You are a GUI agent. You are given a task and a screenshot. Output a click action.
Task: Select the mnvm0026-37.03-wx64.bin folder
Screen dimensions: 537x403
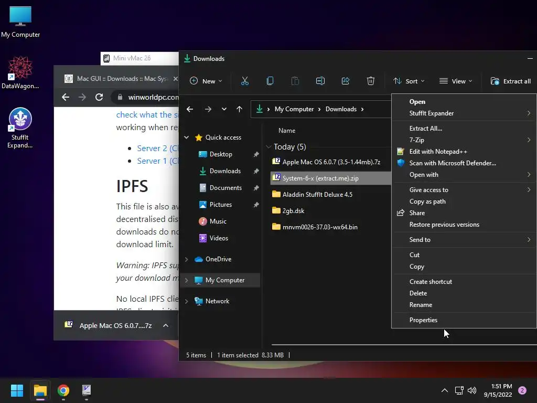pyautogui.click(x=331, y=227)
